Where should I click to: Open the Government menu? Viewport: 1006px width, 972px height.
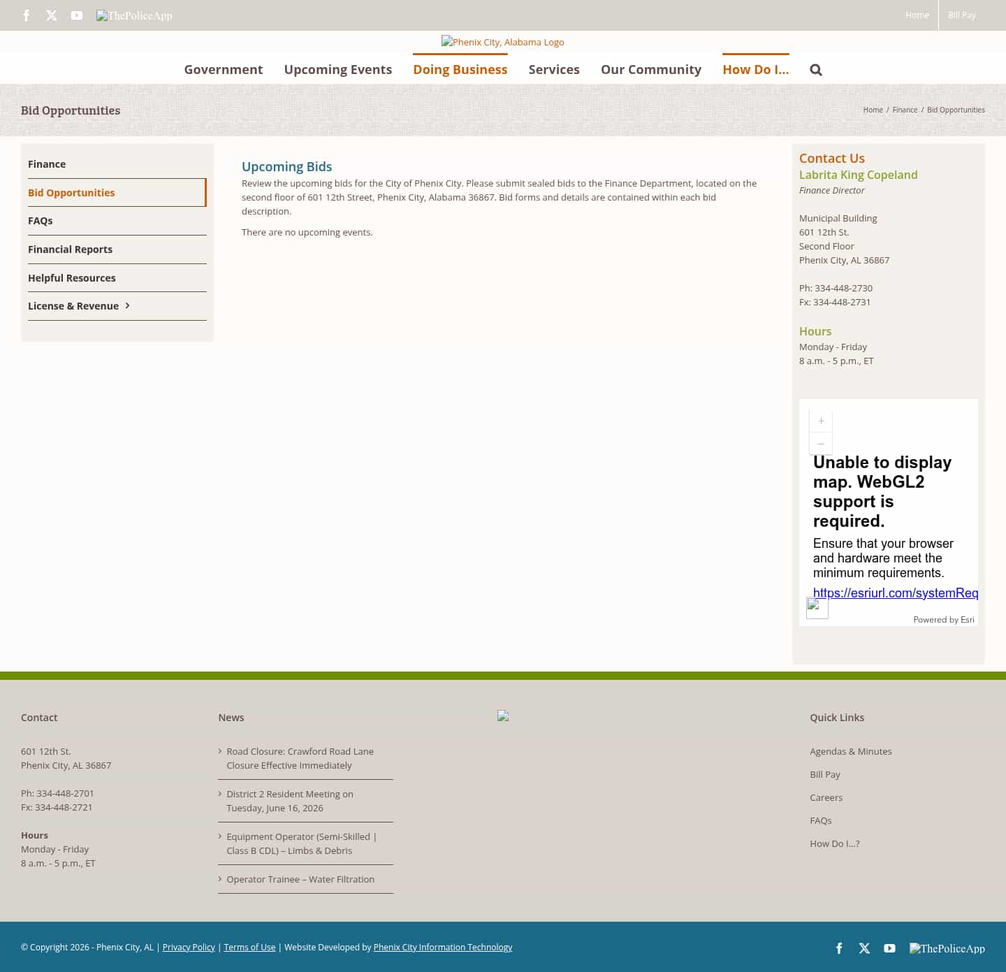[x=224, y=70]
